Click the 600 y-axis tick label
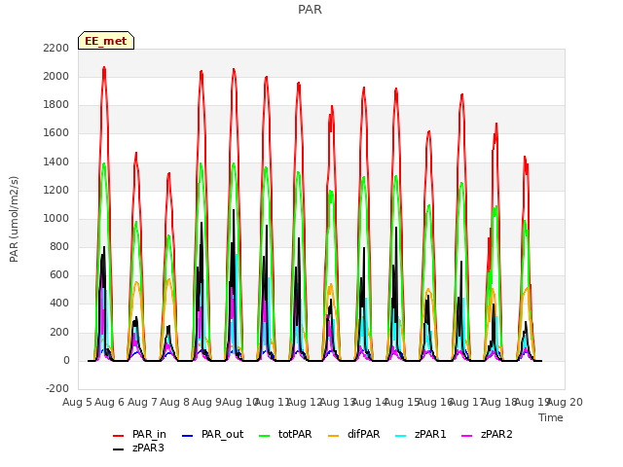The width and height of the screenshot is (623, 467). 59,275
